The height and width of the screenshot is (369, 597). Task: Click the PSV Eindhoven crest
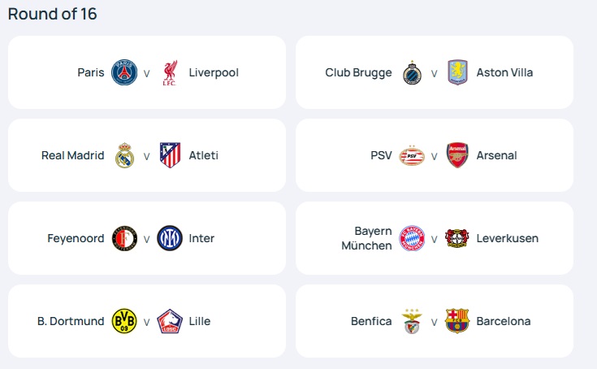coord(412,155)
